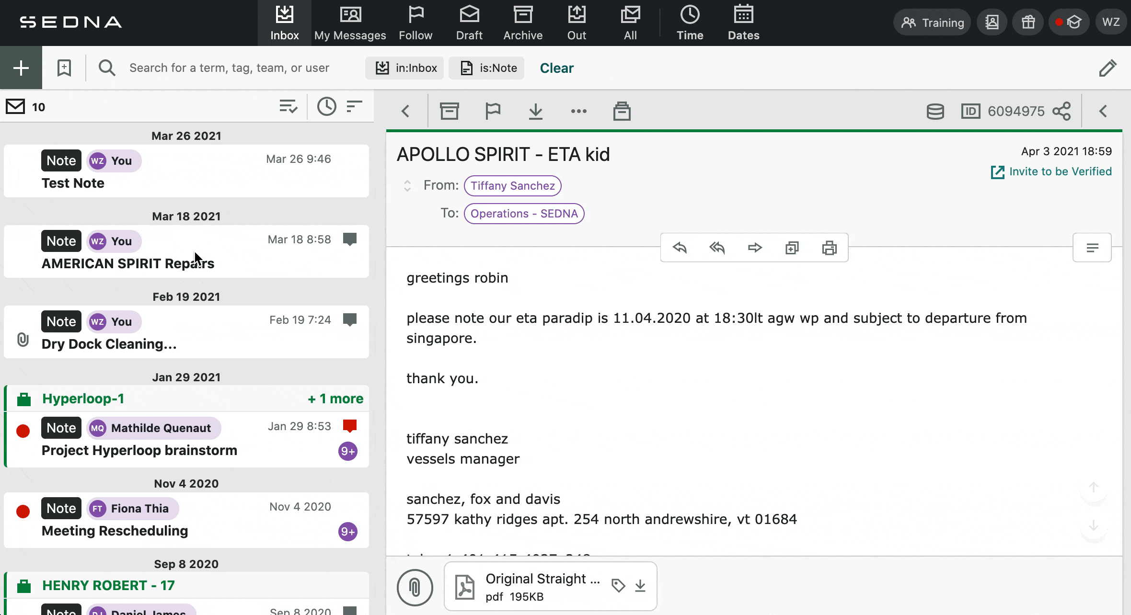Flag the message for follow-up

[x=493, y=111]
